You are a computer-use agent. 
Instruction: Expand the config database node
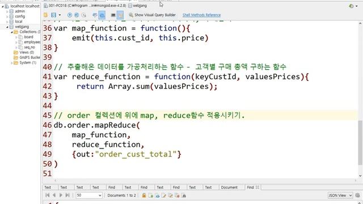click(7, 16)
